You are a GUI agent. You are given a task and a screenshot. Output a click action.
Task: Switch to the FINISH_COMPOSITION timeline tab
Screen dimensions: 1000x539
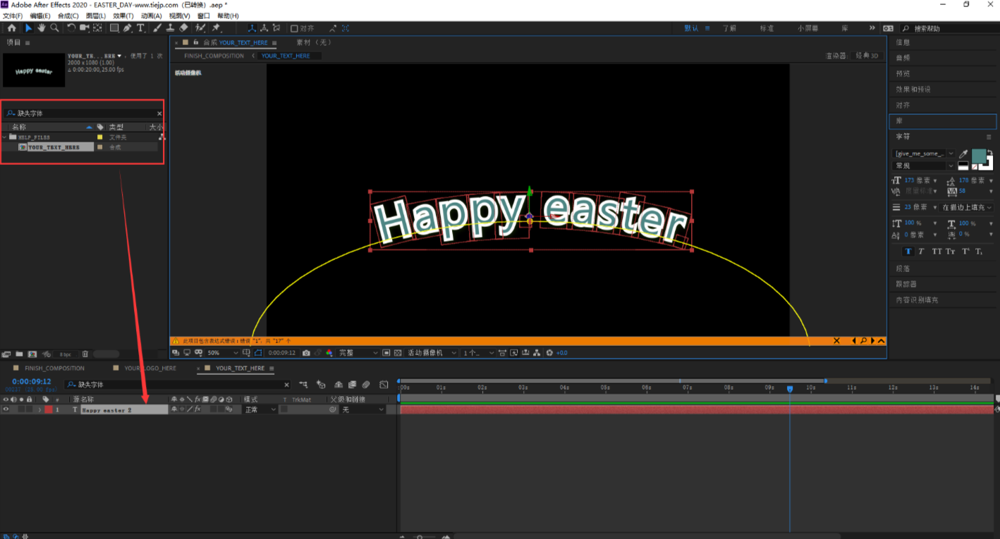(x=54, y=368)
